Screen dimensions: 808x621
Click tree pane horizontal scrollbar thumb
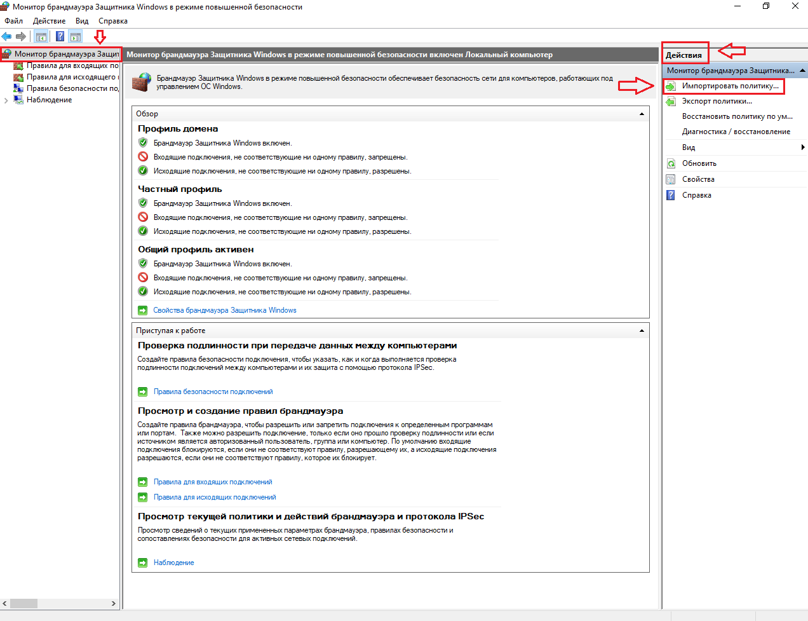pyautogui.click(x=24, y=603)
